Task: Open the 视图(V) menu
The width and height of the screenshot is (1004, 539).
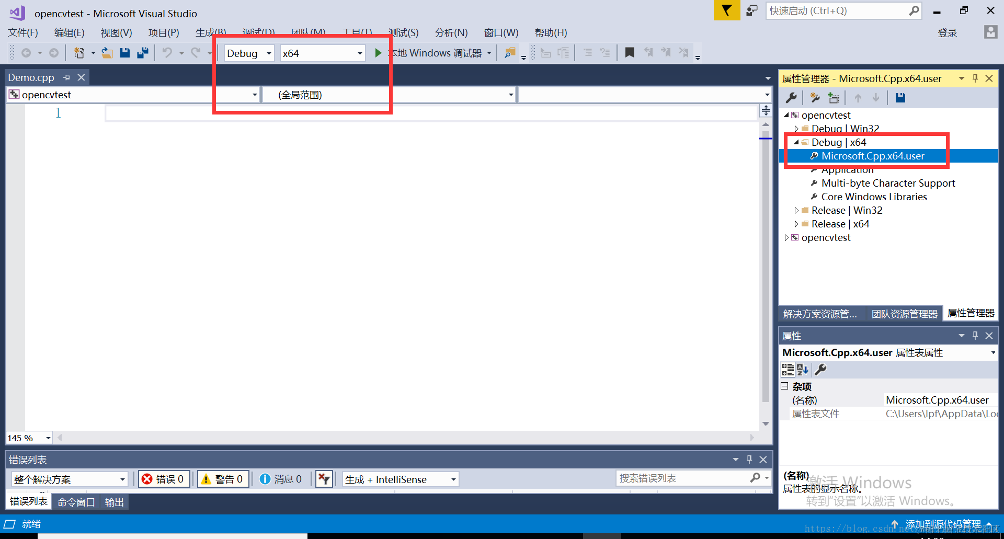Action: 116,32
